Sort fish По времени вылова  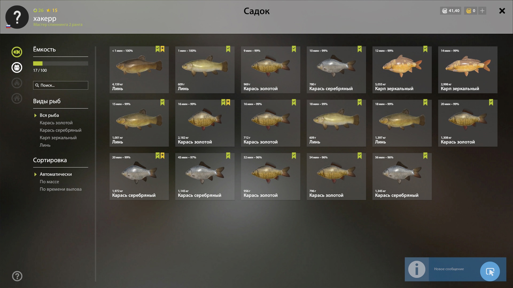pos(61,189)
